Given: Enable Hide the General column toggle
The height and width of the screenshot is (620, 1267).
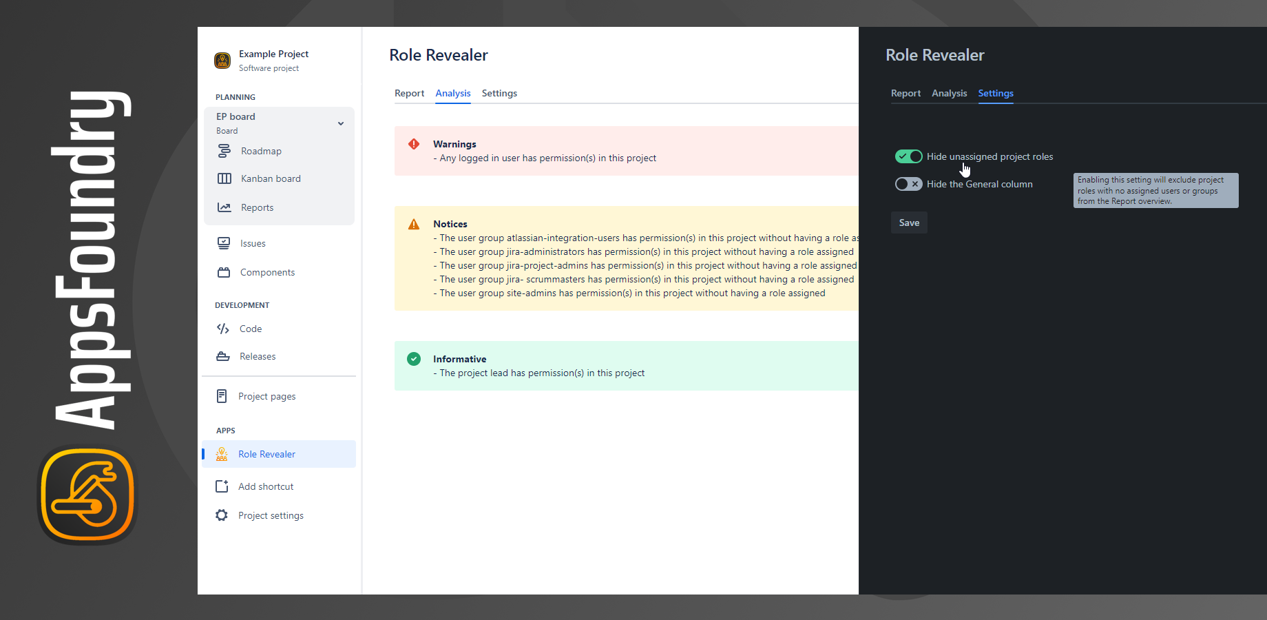Looking at the screenshot, I should click(x=909, y=184).
